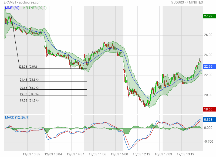Click the green 27.99 high price tag
Viewport: 216px width, 157px height.
210,16
